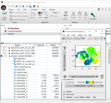The image size is (111, 103).
Task: Select the quadrant gate tool
Action: point(70,38)
